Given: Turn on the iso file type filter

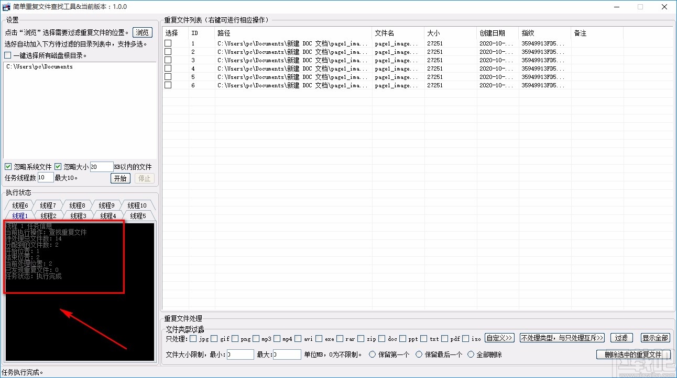Looking at the screenshot, I should click(466, 338).
